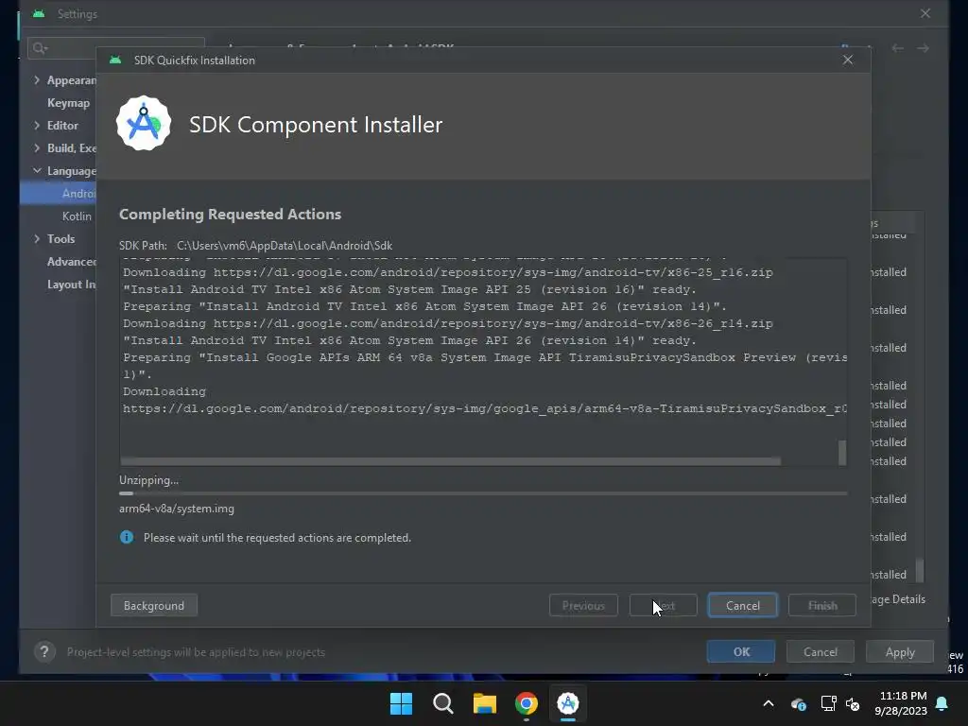Image resolution: width=968 pixels, height=726 pixels.
Task: Expand the Build, Execution section in Settings
Action: click(37, 148)
